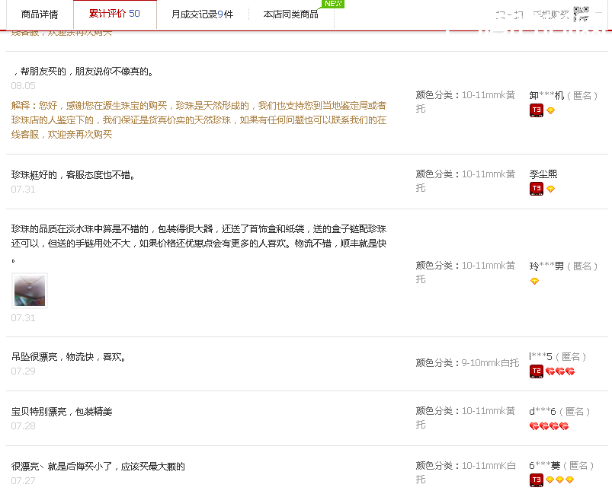Open the 商品详情 tab

40,14
